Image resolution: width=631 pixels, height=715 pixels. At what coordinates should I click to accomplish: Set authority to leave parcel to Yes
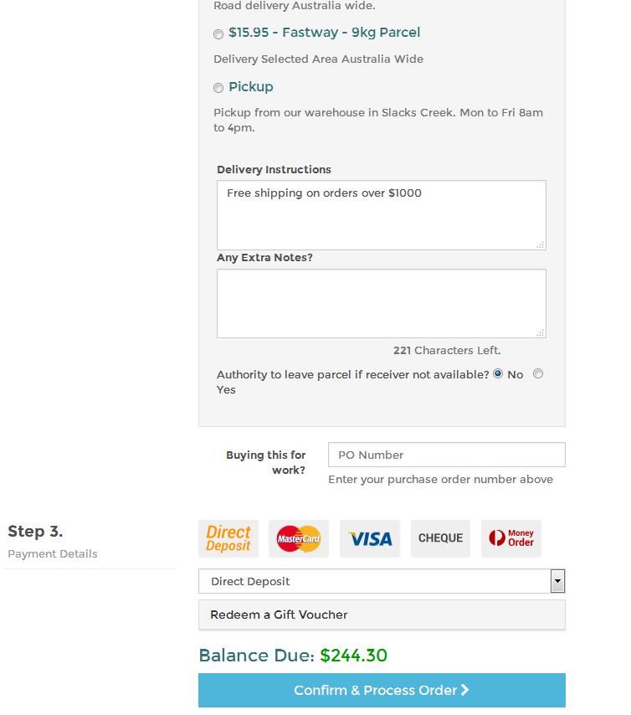[x=538, y=374]
